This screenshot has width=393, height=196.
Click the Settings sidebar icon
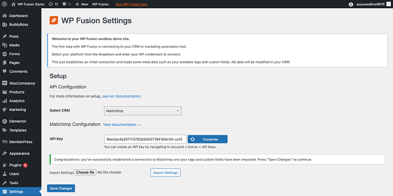point(5,192)
